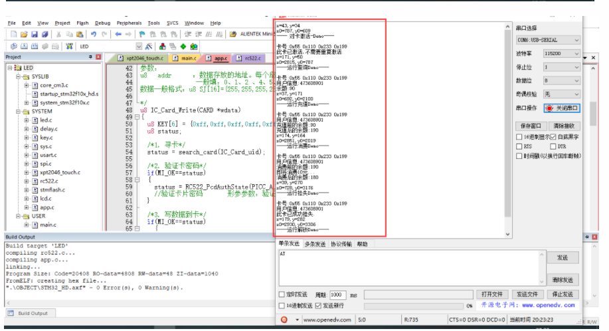The height and width of the screenshot is (331, 609).
Task: Comment selection toolbar icon
Action: point(209,34)
